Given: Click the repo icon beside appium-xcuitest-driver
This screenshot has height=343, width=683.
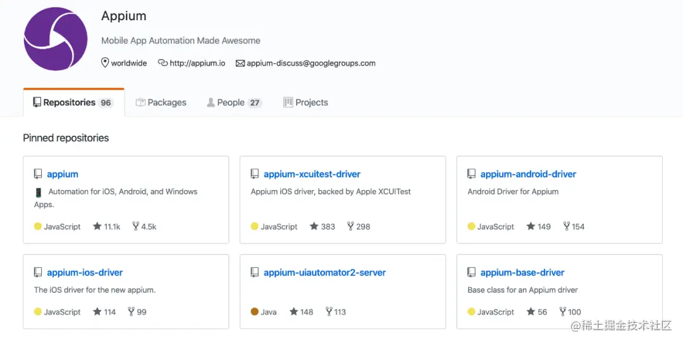Looking at the screenshot, I should point(255,174).
